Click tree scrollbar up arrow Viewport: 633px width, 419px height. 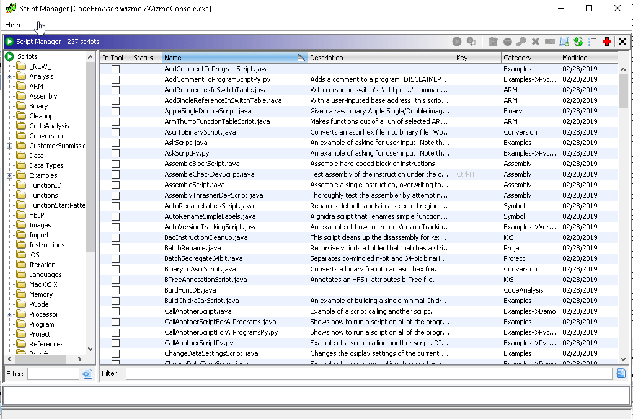[x=90, y=57]
